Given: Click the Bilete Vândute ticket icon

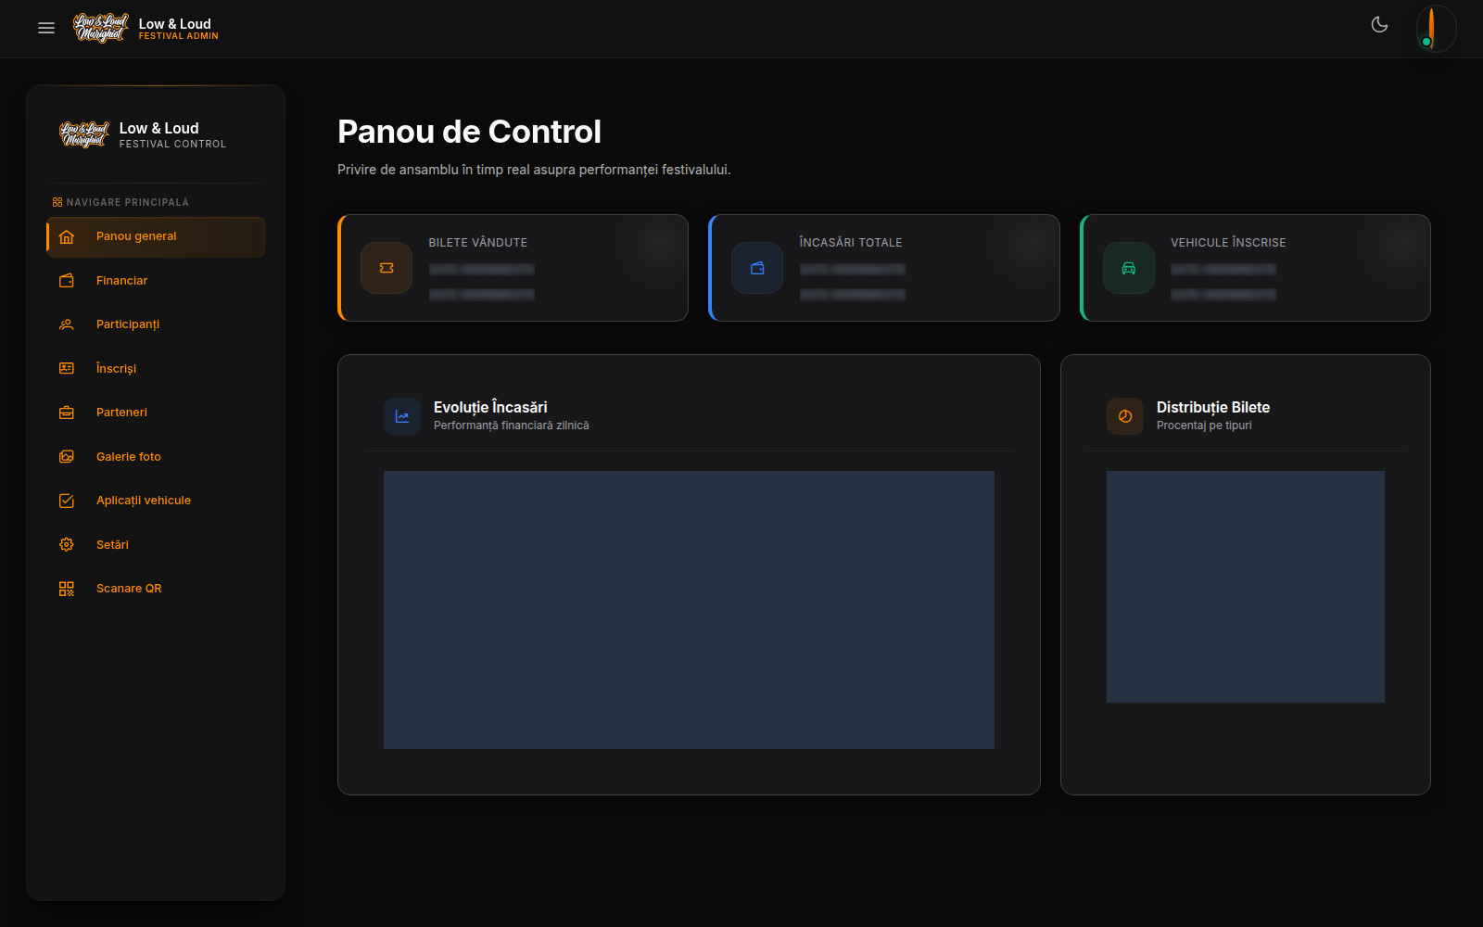Looking at the screenshot, I should (387, 268).
